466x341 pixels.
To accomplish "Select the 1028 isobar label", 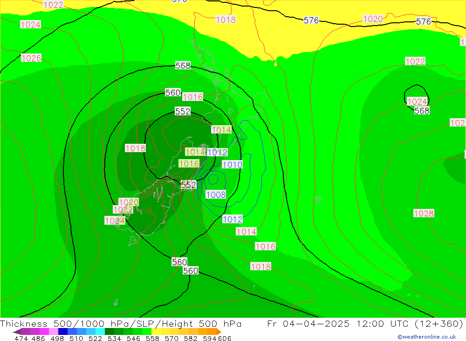I will point(424,213).
